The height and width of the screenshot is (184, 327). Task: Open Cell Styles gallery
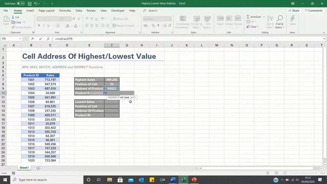(207, 22)
